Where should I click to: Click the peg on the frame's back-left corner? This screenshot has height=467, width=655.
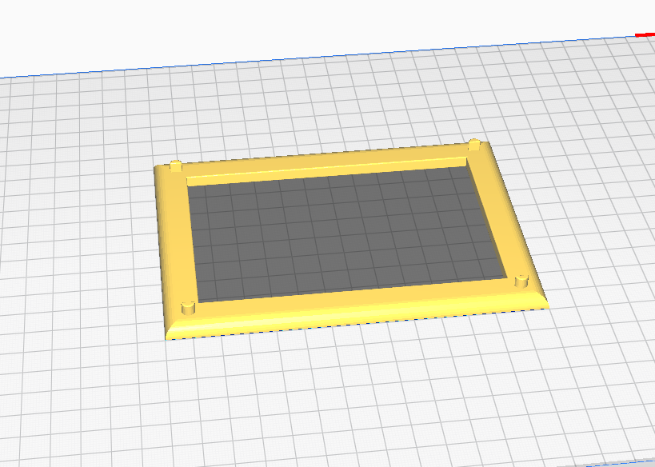coord(176,166)
